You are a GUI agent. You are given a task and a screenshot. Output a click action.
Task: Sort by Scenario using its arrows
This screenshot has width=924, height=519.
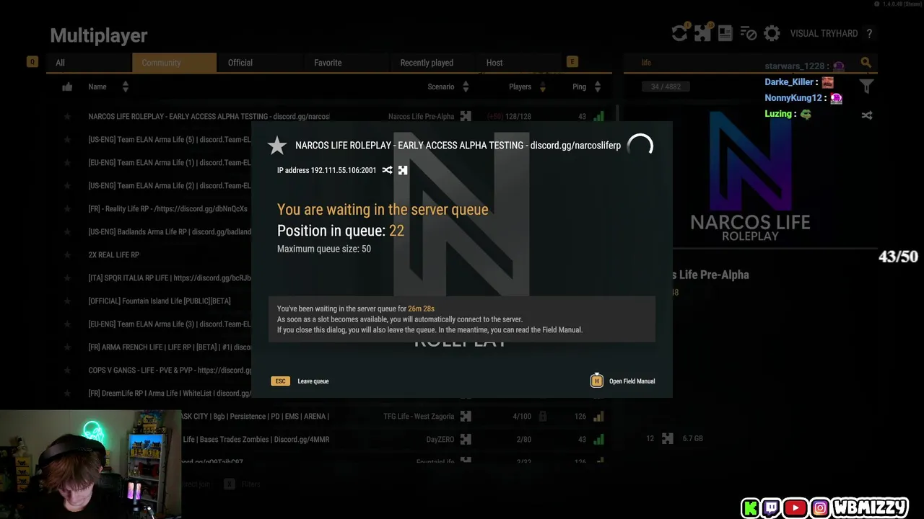point(466,86)
